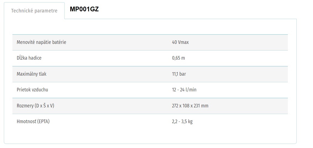Click the word tlak in third row

[43, 74]
